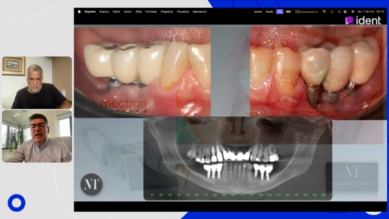Open the Formatar menu
Screen dimensions: 389x219
coord(151,12)
